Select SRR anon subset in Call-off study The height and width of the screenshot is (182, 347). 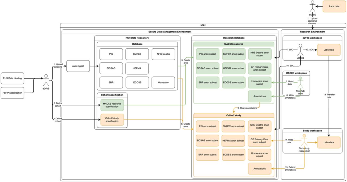click(208, 155)
